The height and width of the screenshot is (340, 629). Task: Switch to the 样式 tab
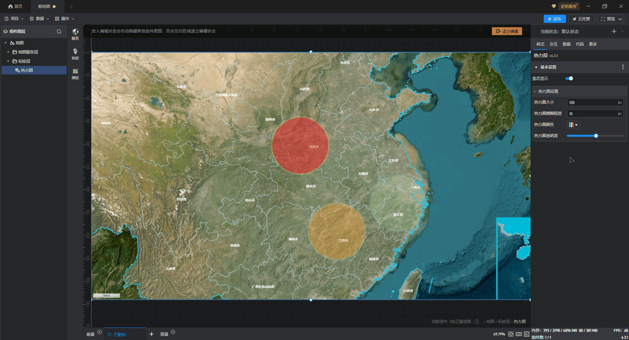[540, 44]
